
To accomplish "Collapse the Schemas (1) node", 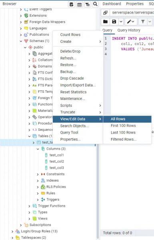I will click(x=21, y=41).
